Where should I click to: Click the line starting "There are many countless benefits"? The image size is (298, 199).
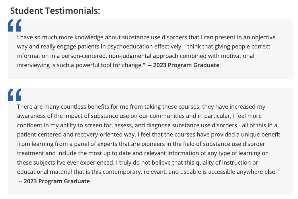click(x=141, y=107)
